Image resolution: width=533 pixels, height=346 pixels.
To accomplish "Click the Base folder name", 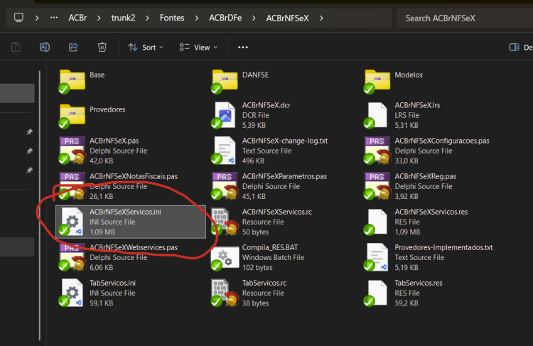I will point(97,75).
